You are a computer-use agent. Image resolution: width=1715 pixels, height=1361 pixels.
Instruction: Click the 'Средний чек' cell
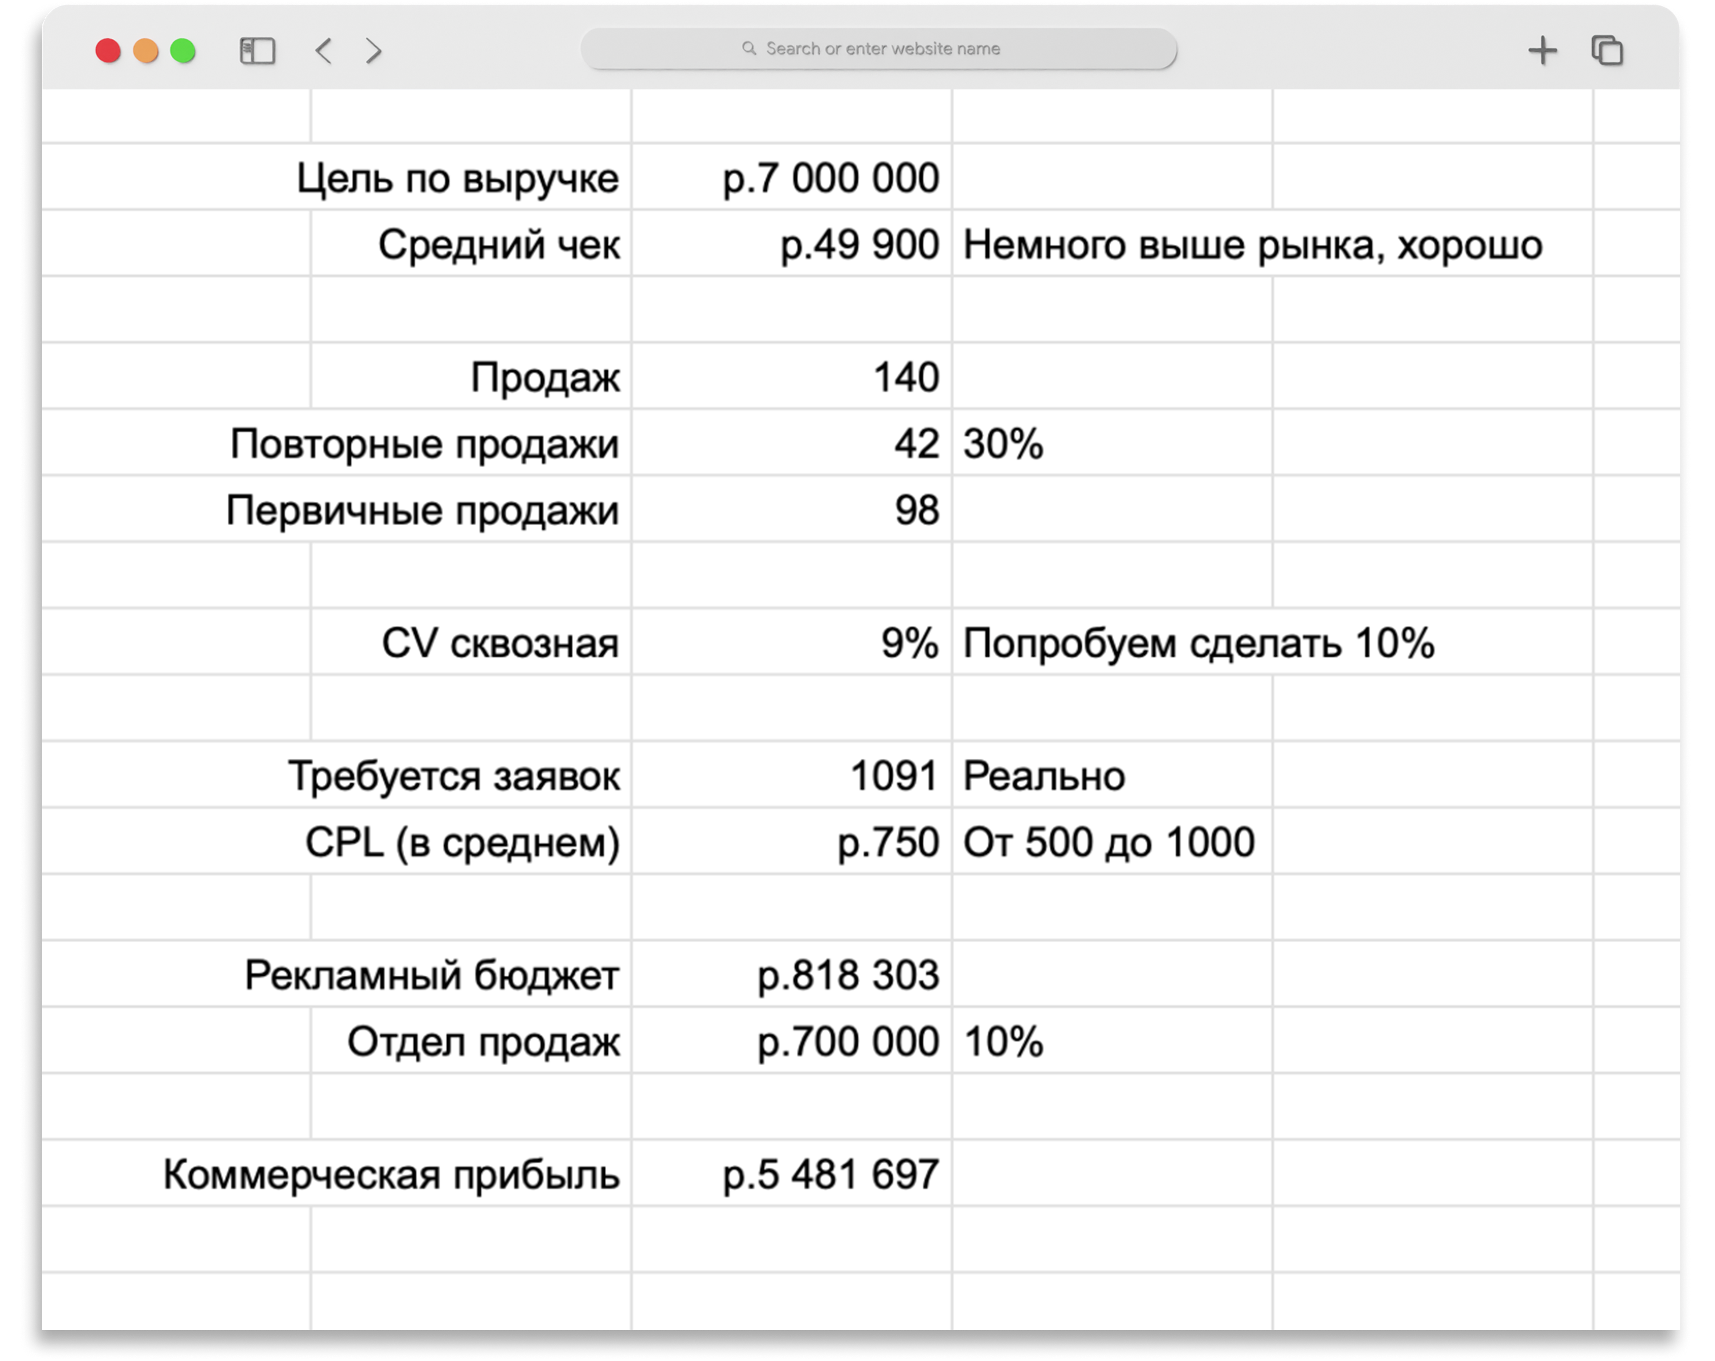pos(498,244)
